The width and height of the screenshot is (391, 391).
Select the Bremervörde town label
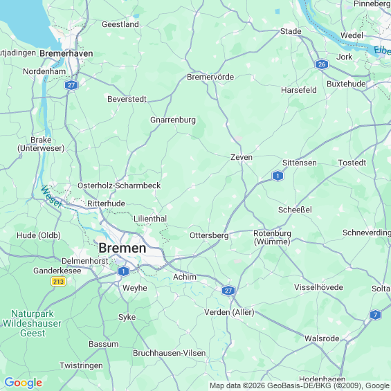[x=210, y=77]
